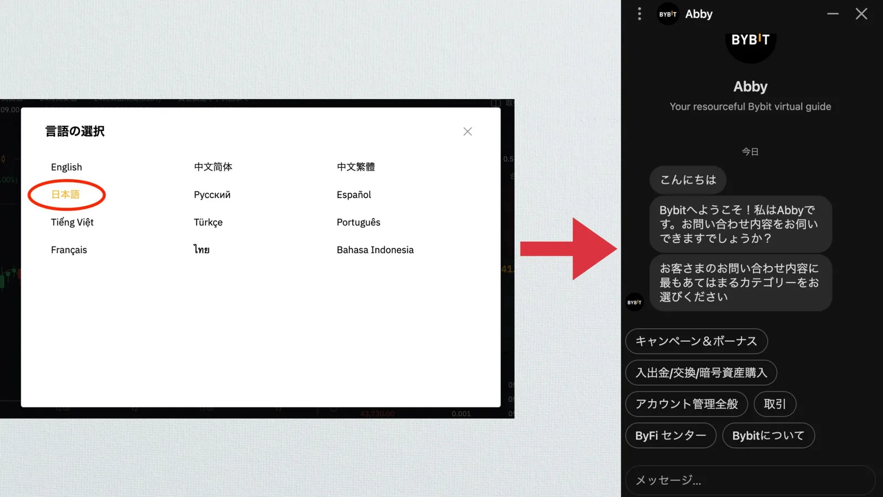Click the Bybit avatar beside Abby title

click(x=668, y=14)
